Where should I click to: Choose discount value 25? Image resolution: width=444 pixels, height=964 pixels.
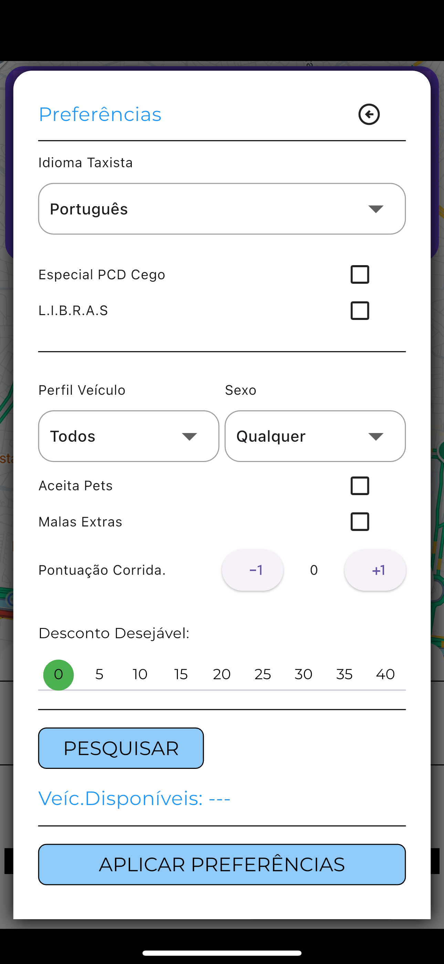263,674
